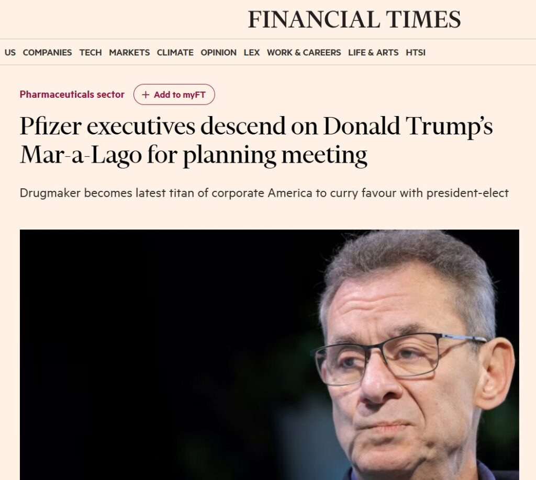Toggle myFT following for Pharmaceuticals sector
The height and width of the screenshot is (480, 536).
(x=174, y=95)
